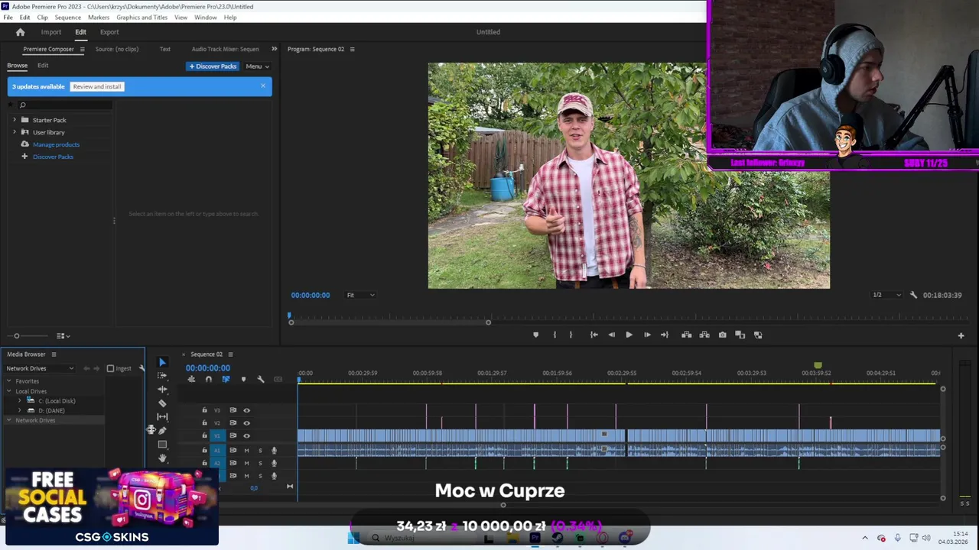Toggle Linked Selection in timeline
The image size is (979, 550).
(x=226, y=379)
